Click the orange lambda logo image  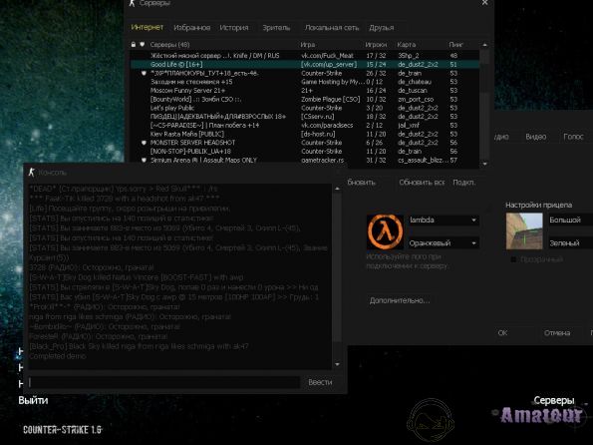(x=385, y=231)
